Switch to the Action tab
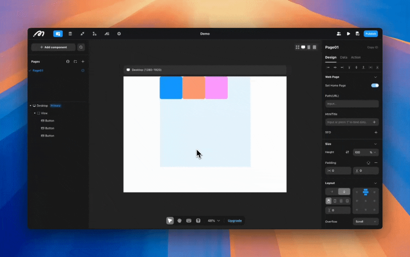The image size is (410, 257). pyautogui.click(x=356, y=57)
